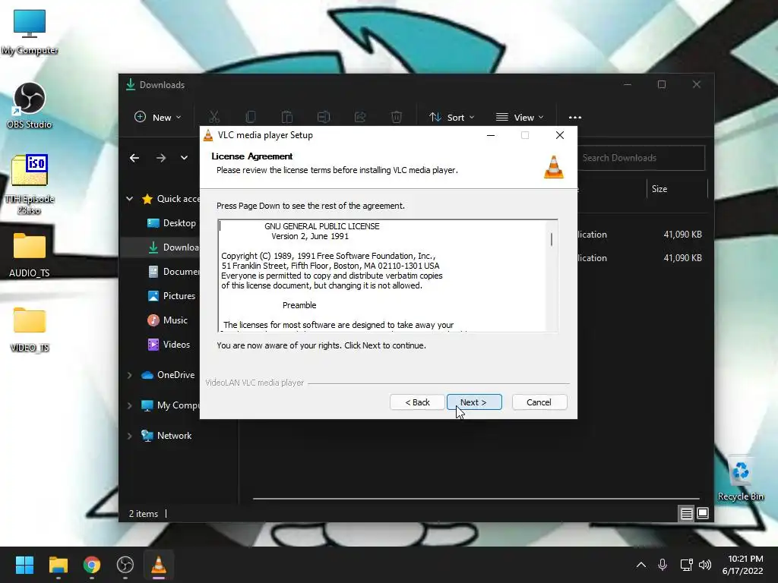Select the TTH Episode 23.iso file icon
Viewport: 778px width, 583px height.
30,184
